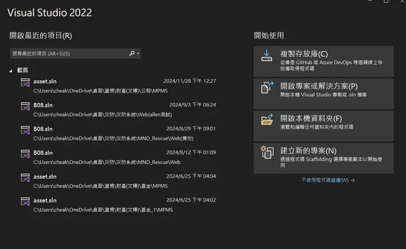406x249 pixels.
Task: Click solution icon for asset.sln dated 2024/11/28
Action: coord(25,83)
